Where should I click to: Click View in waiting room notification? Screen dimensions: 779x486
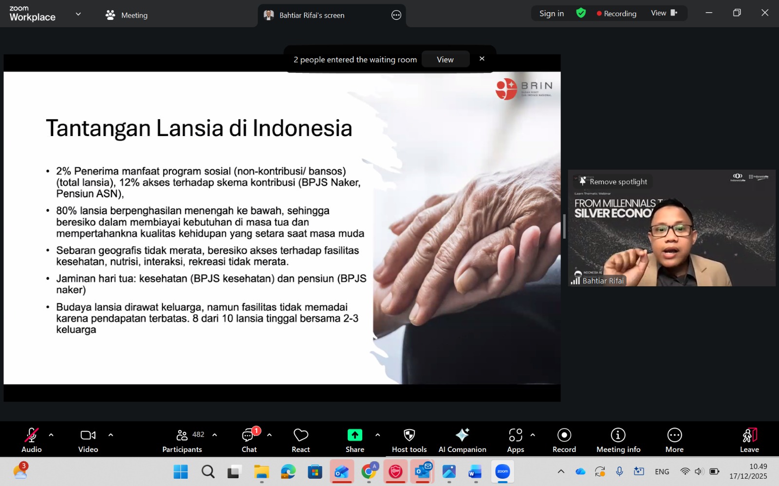coord(445,59)
